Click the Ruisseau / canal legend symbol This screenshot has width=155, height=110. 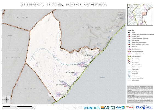click(x=129, y=78)
